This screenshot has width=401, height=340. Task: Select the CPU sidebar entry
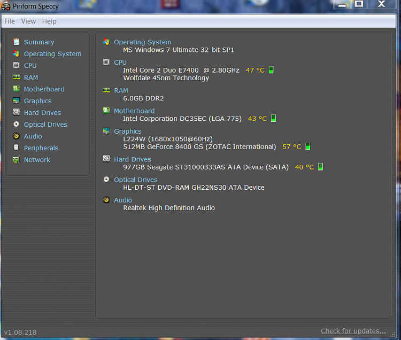[x=30, y=65]
